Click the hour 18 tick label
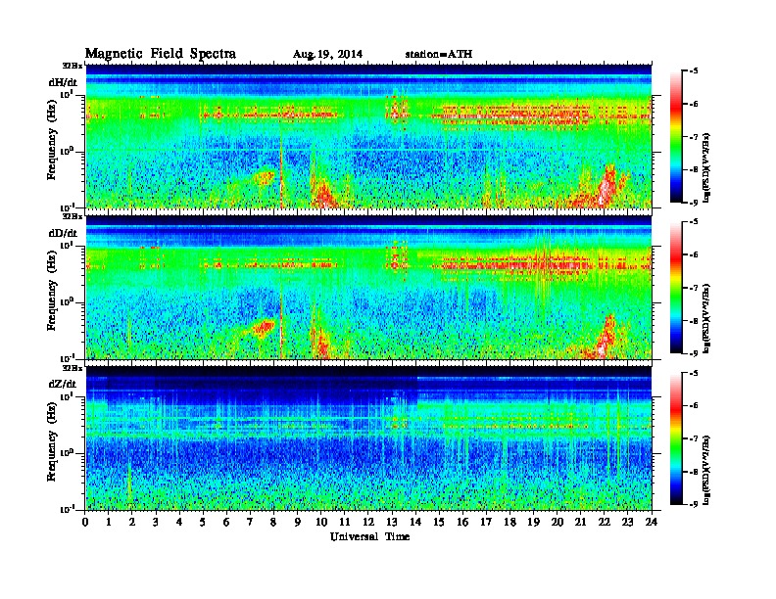Viewport: 776px width, 599px height. 509,522
